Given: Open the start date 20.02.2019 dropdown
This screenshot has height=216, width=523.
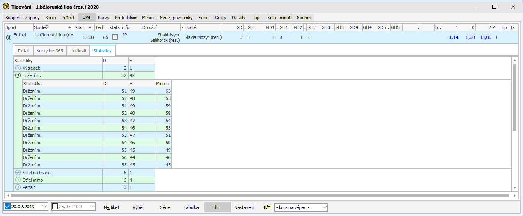Looking at the screenshot, I should click(44, 207).
